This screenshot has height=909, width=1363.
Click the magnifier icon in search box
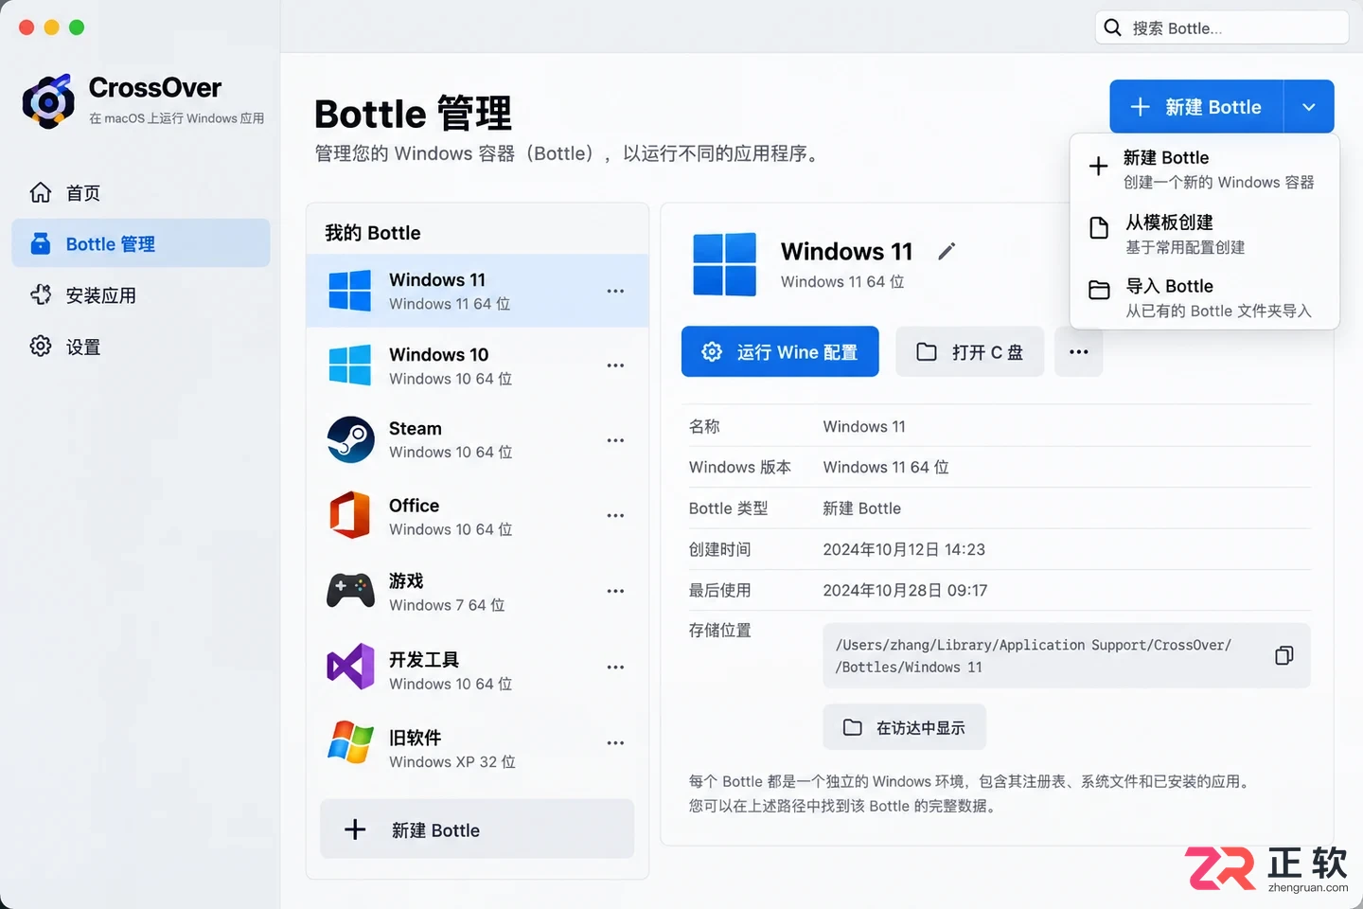point(1113,27)
